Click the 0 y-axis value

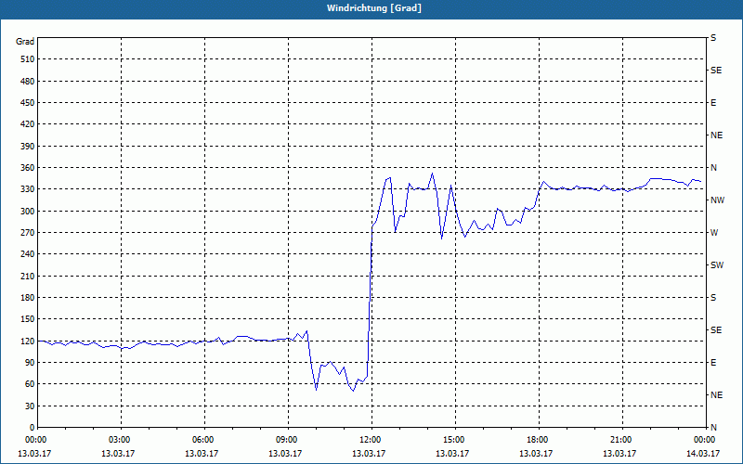tap(32, 428)
